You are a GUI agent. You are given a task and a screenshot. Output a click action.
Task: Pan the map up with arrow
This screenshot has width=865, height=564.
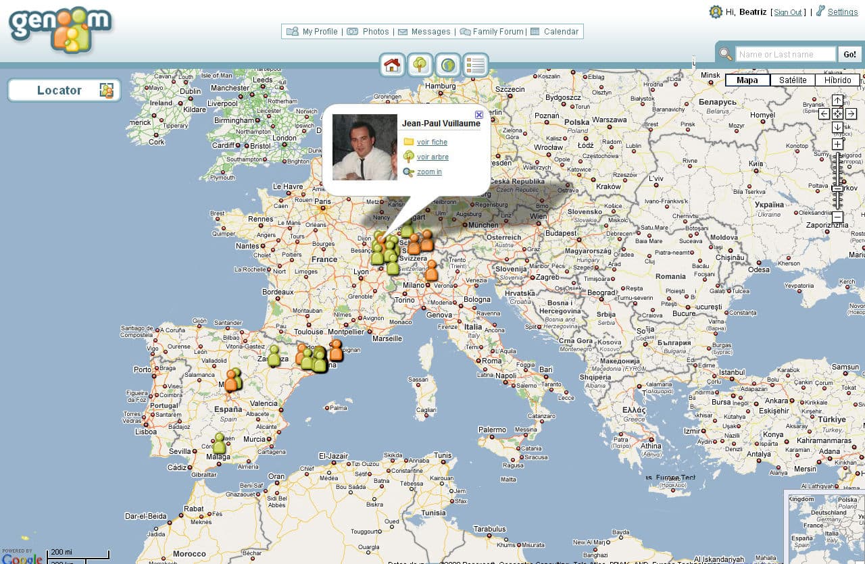click(x=837, y=100)
